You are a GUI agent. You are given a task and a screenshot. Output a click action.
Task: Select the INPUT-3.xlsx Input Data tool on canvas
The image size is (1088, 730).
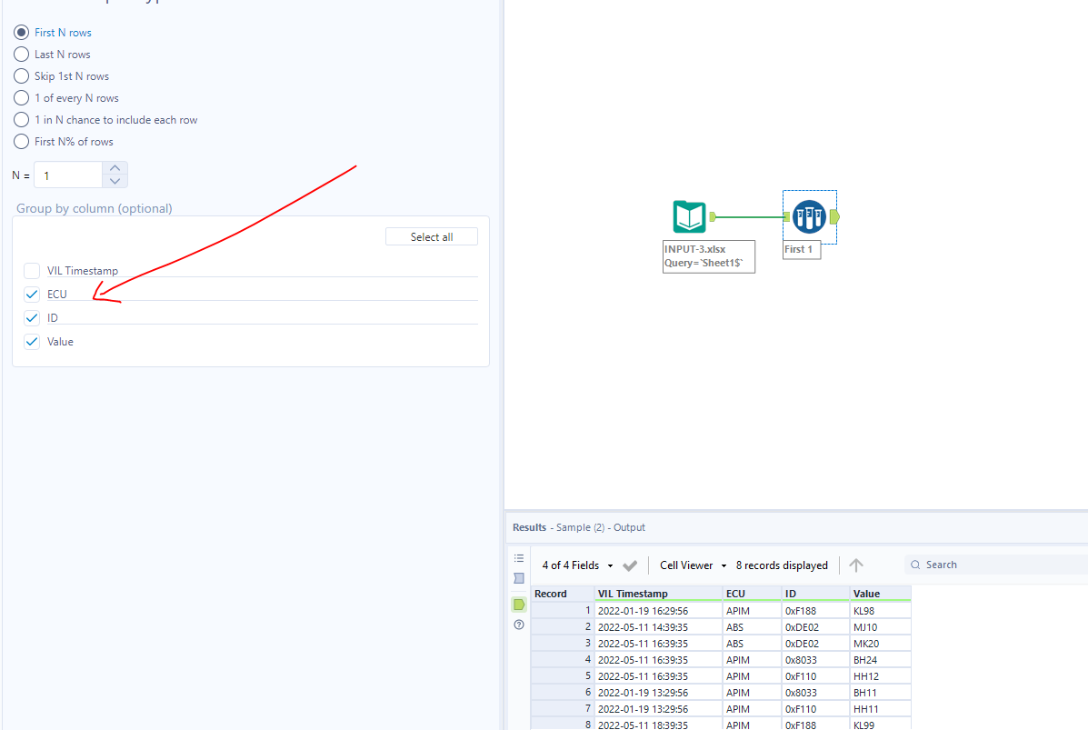click(689, 216)
